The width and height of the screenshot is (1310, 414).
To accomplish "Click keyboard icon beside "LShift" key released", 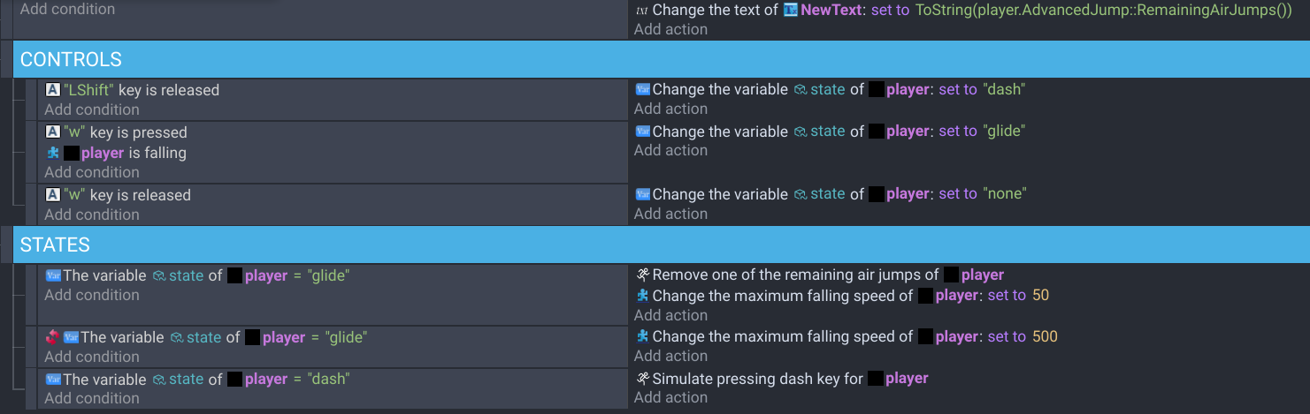I will point(52,90).
